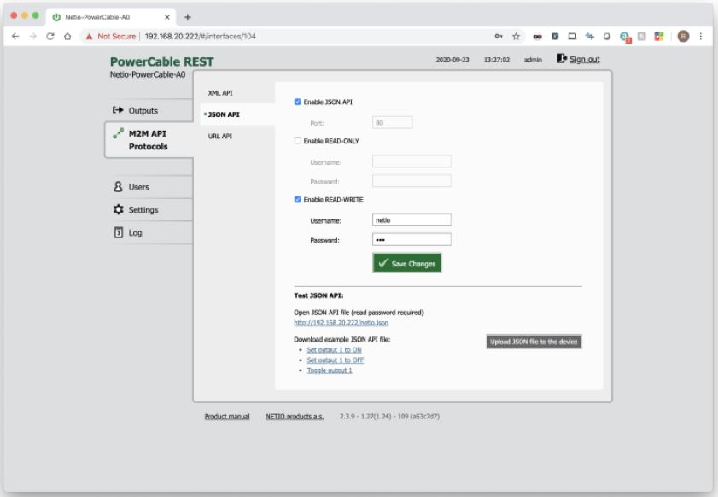Screen dimensions: 718x497
Task: Click the READ-ONLY Password field
Action: pyautogui.click(x=412, y=181)
